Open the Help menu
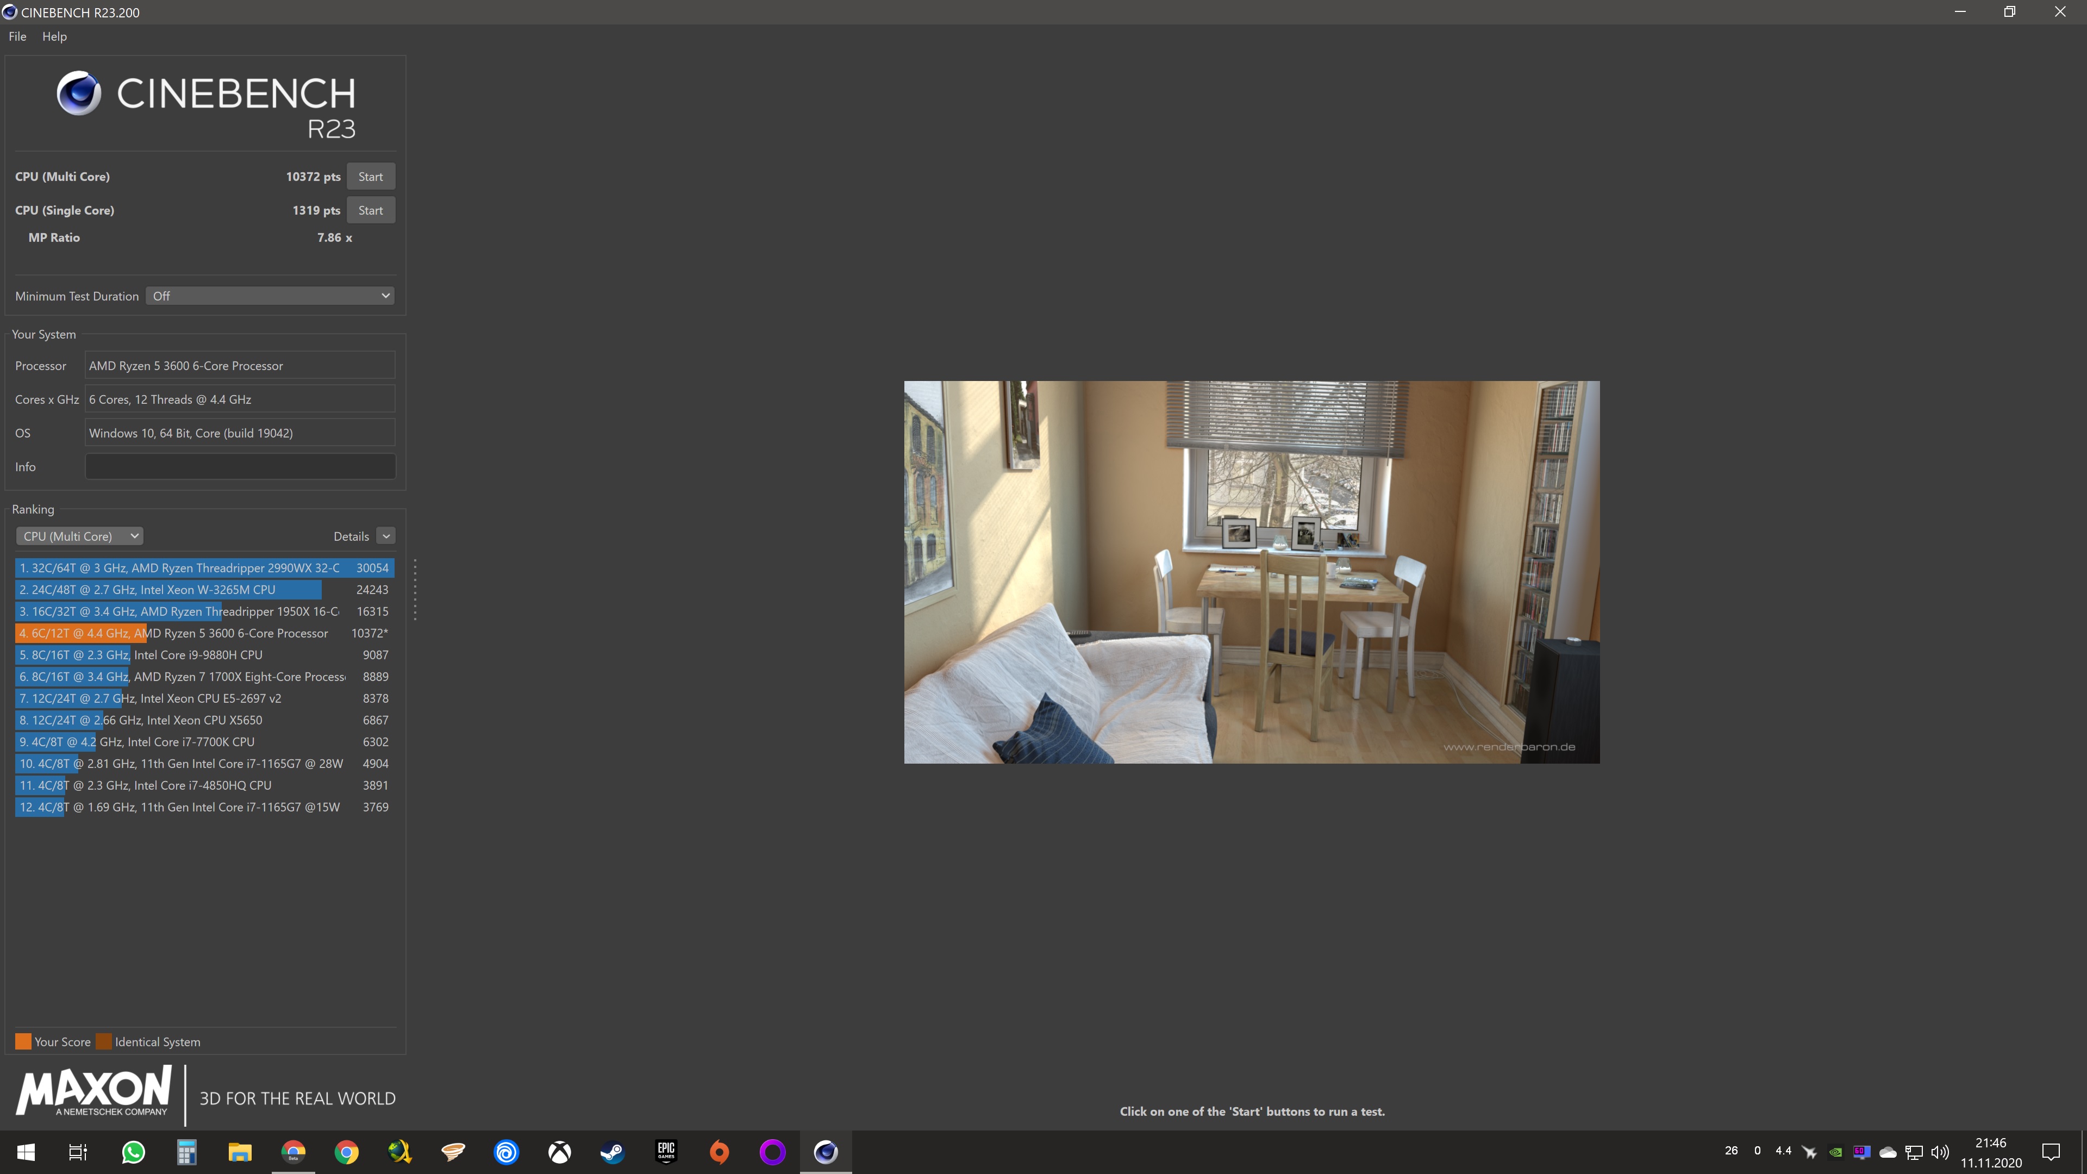The width and height of the screenshot is (2087, 1174). (54, 36)
